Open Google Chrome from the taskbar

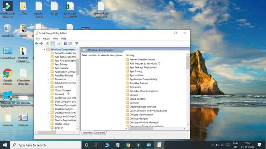[128, 145]
